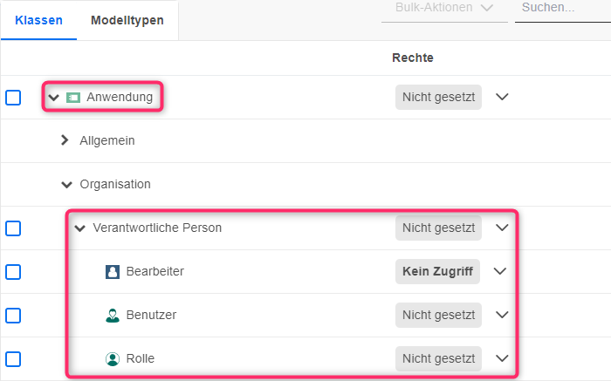Open rights dropdown for Anwendung

point(502,97)
